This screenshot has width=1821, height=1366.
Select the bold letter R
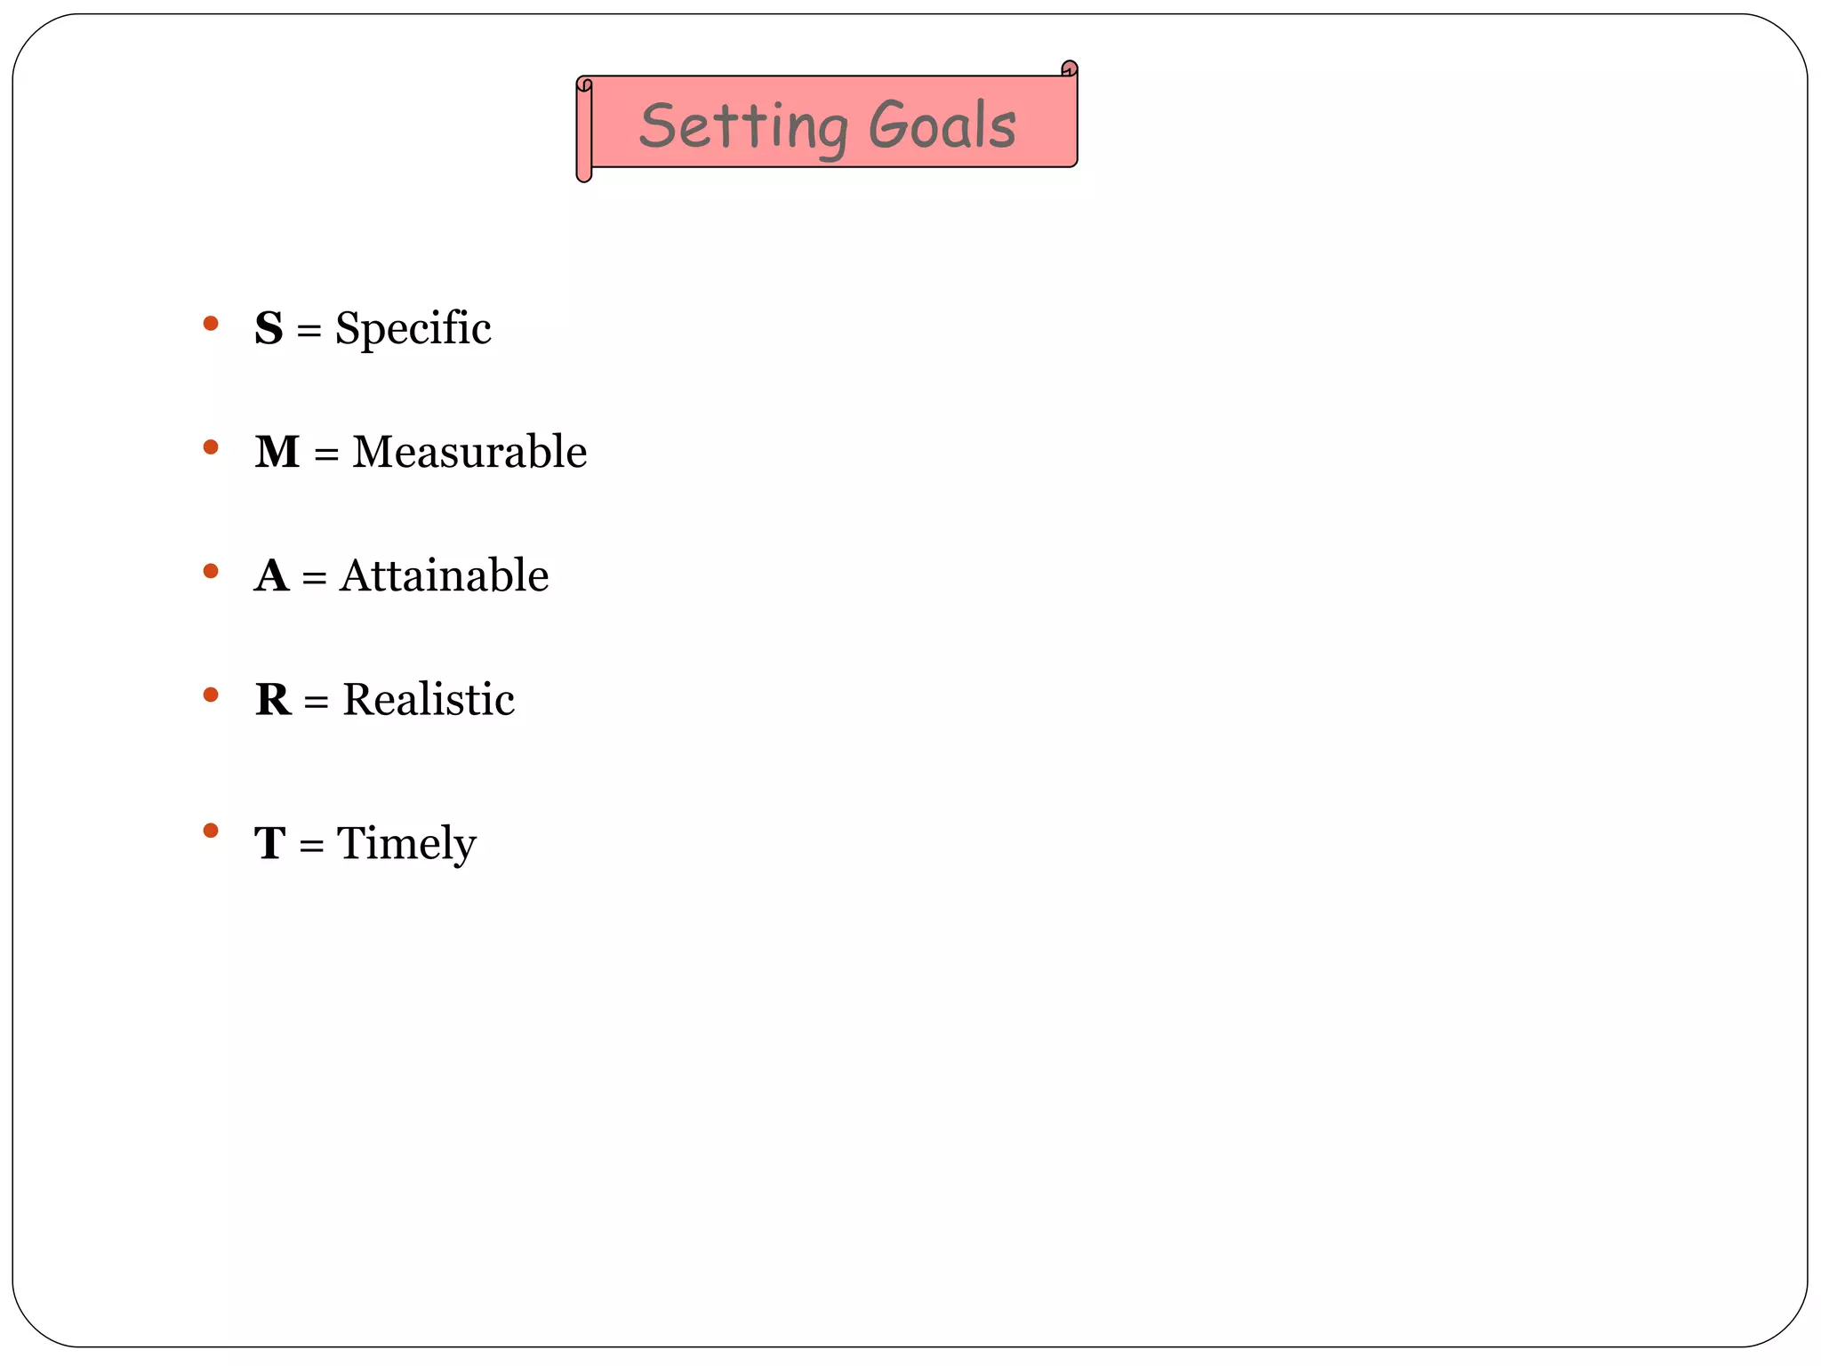click(273, 699)
